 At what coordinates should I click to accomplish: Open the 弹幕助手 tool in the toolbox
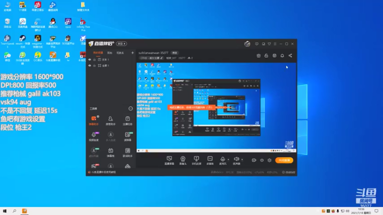94,120
